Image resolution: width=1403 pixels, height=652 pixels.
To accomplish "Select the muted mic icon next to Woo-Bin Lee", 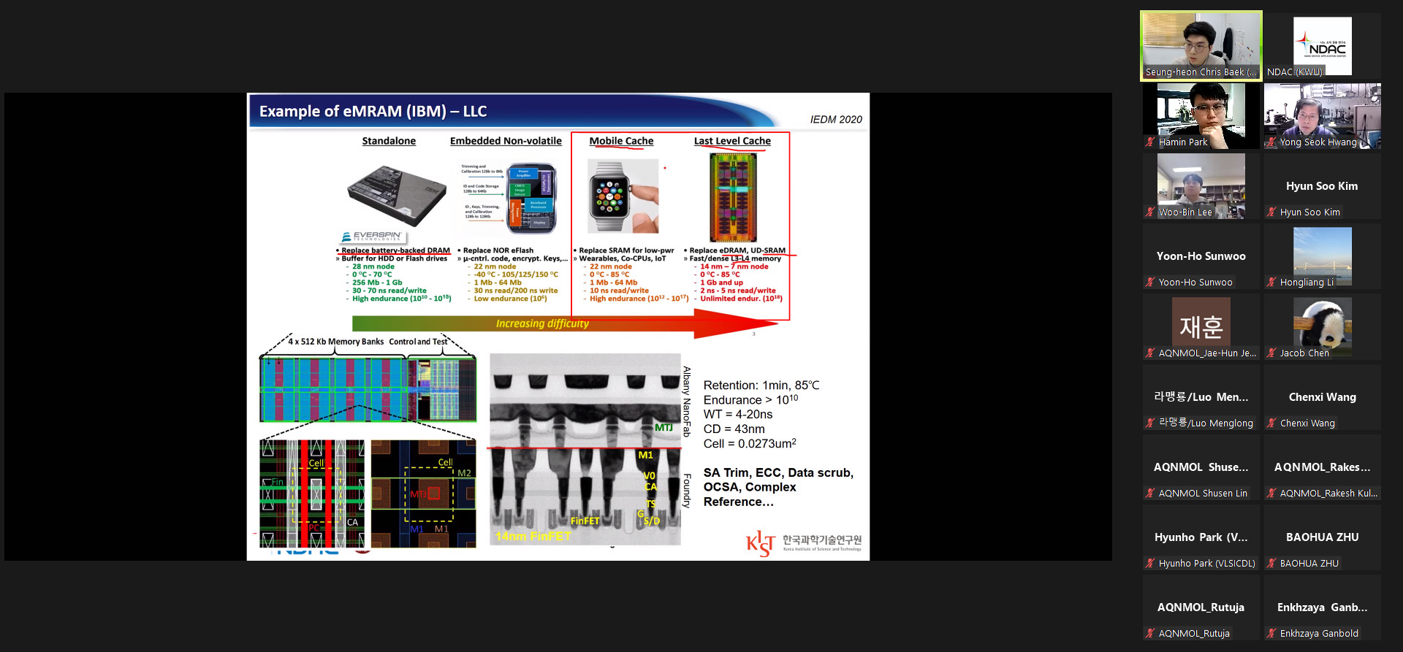I will pos(1151,212).
